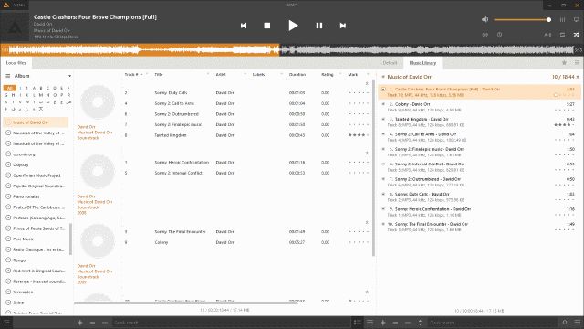Seek within the waveform progress bar

(x=291, y=49)
